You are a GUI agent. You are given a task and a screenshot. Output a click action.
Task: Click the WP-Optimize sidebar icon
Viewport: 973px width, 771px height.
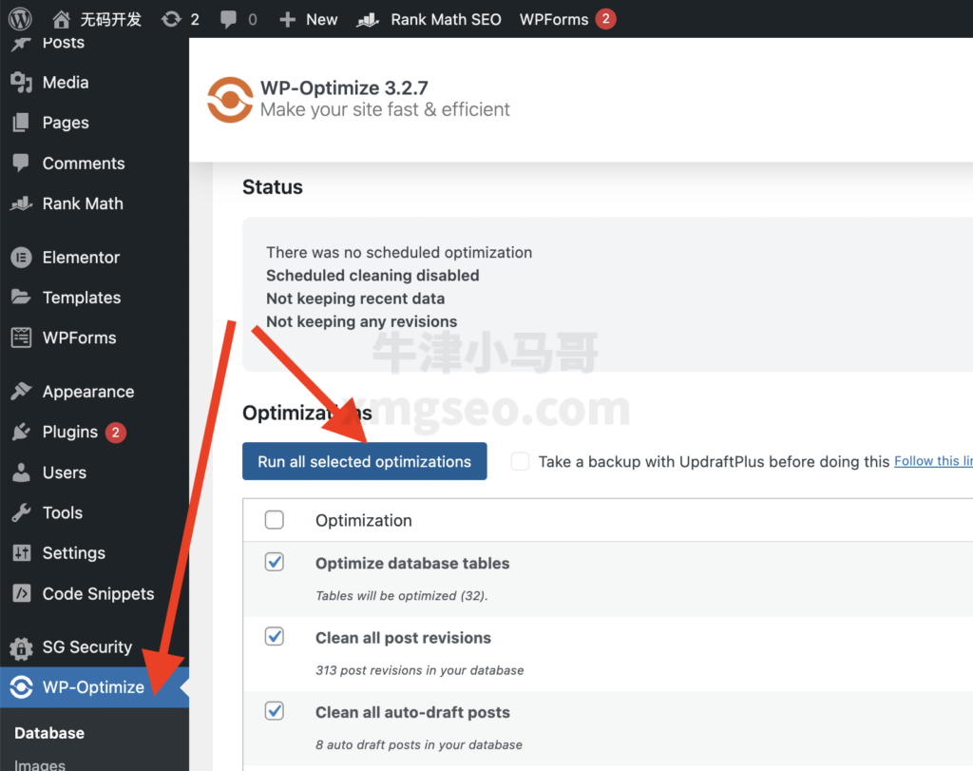(21, 687)
